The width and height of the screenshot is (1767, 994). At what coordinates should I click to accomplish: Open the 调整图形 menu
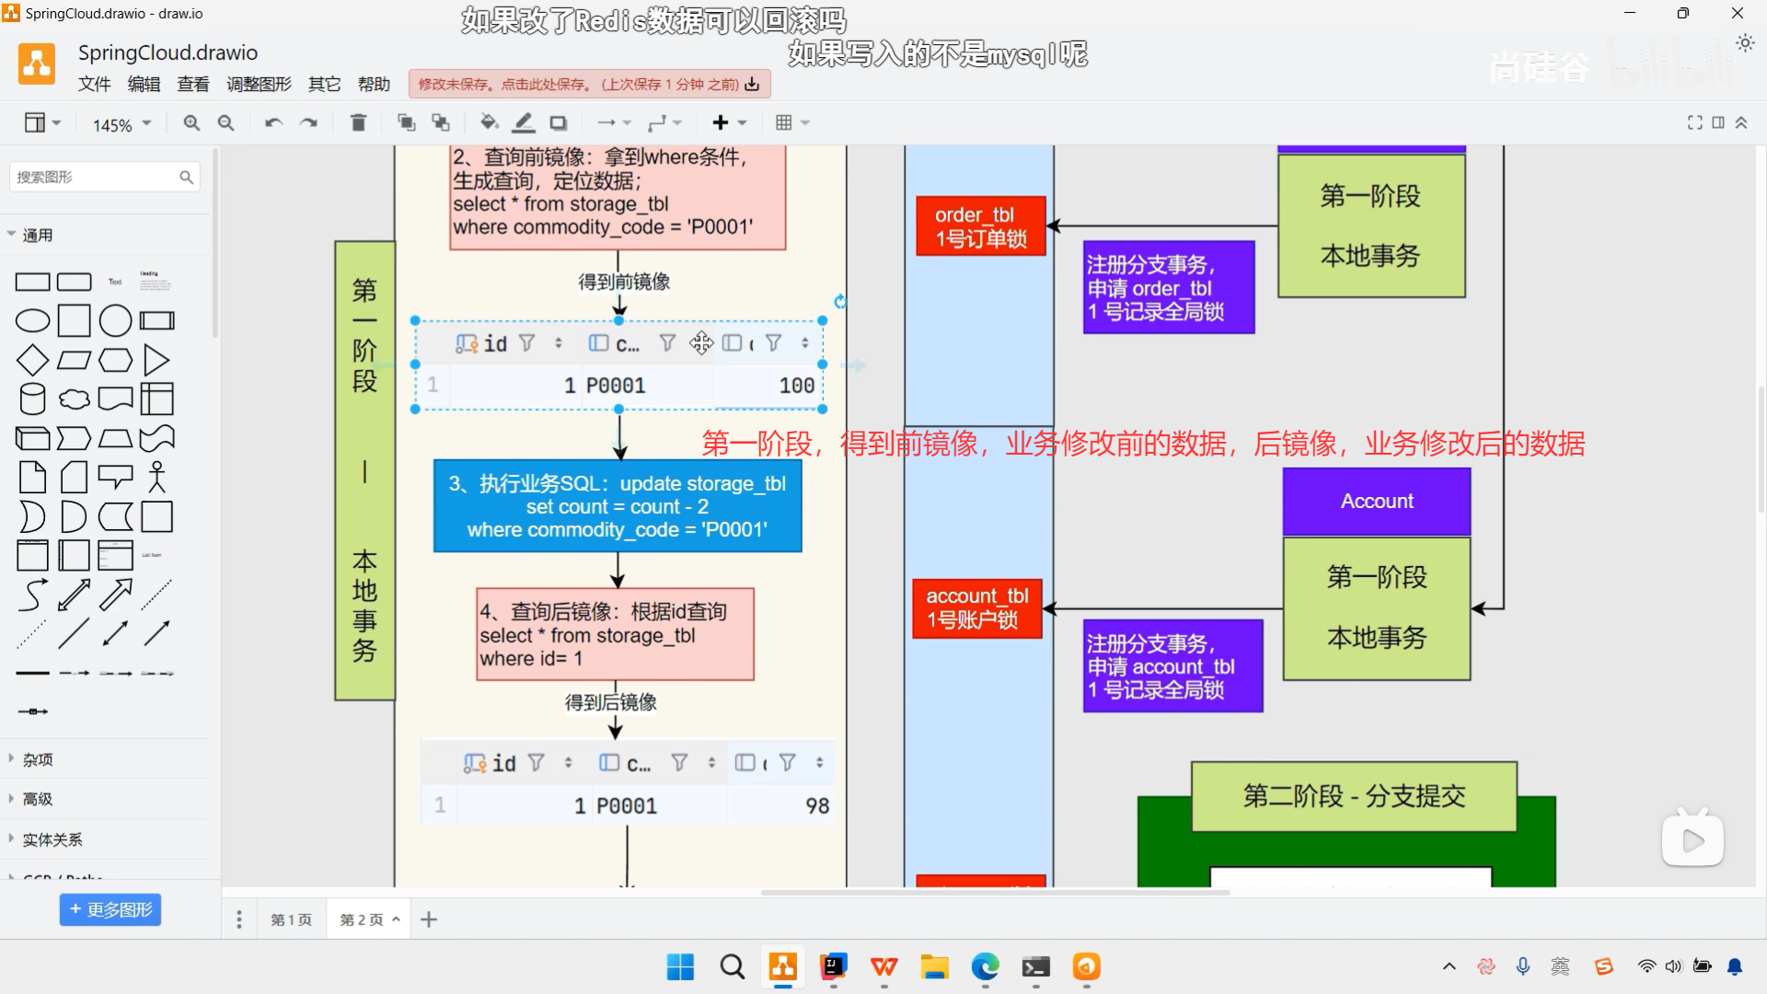(259, 84)
